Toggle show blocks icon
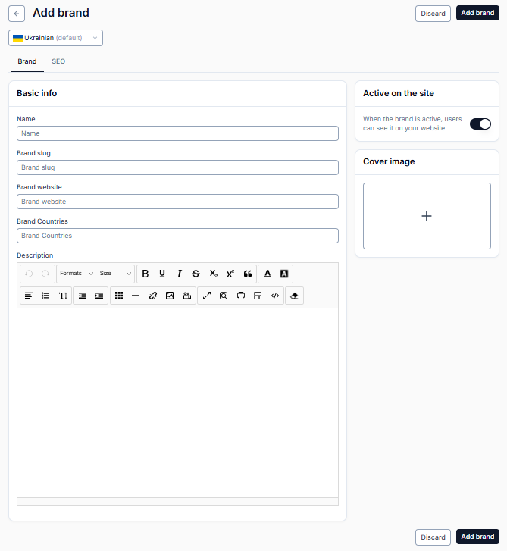The height and width of the screenshot is (551, 507). 224,296
